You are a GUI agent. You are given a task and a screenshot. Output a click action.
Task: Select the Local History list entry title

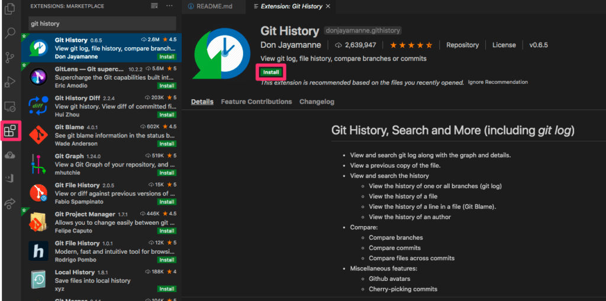75,272
